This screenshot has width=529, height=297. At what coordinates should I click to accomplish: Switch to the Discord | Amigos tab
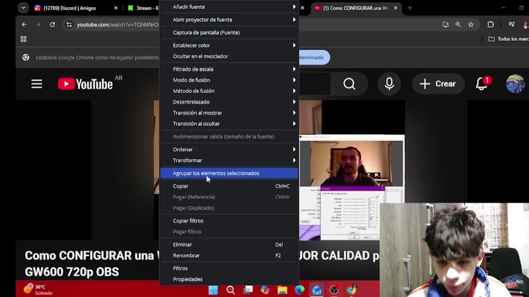[69, 8]
